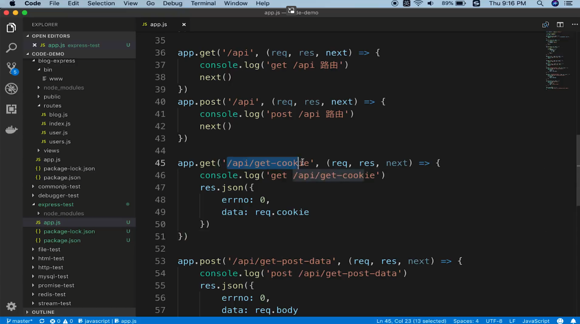580x324 pixels.
Task: Open the Selection menu
Action: click(101, 3)
